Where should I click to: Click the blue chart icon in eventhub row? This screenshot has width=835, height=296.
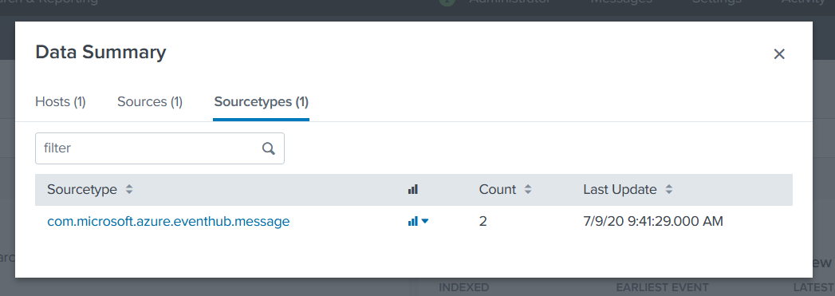412,221
